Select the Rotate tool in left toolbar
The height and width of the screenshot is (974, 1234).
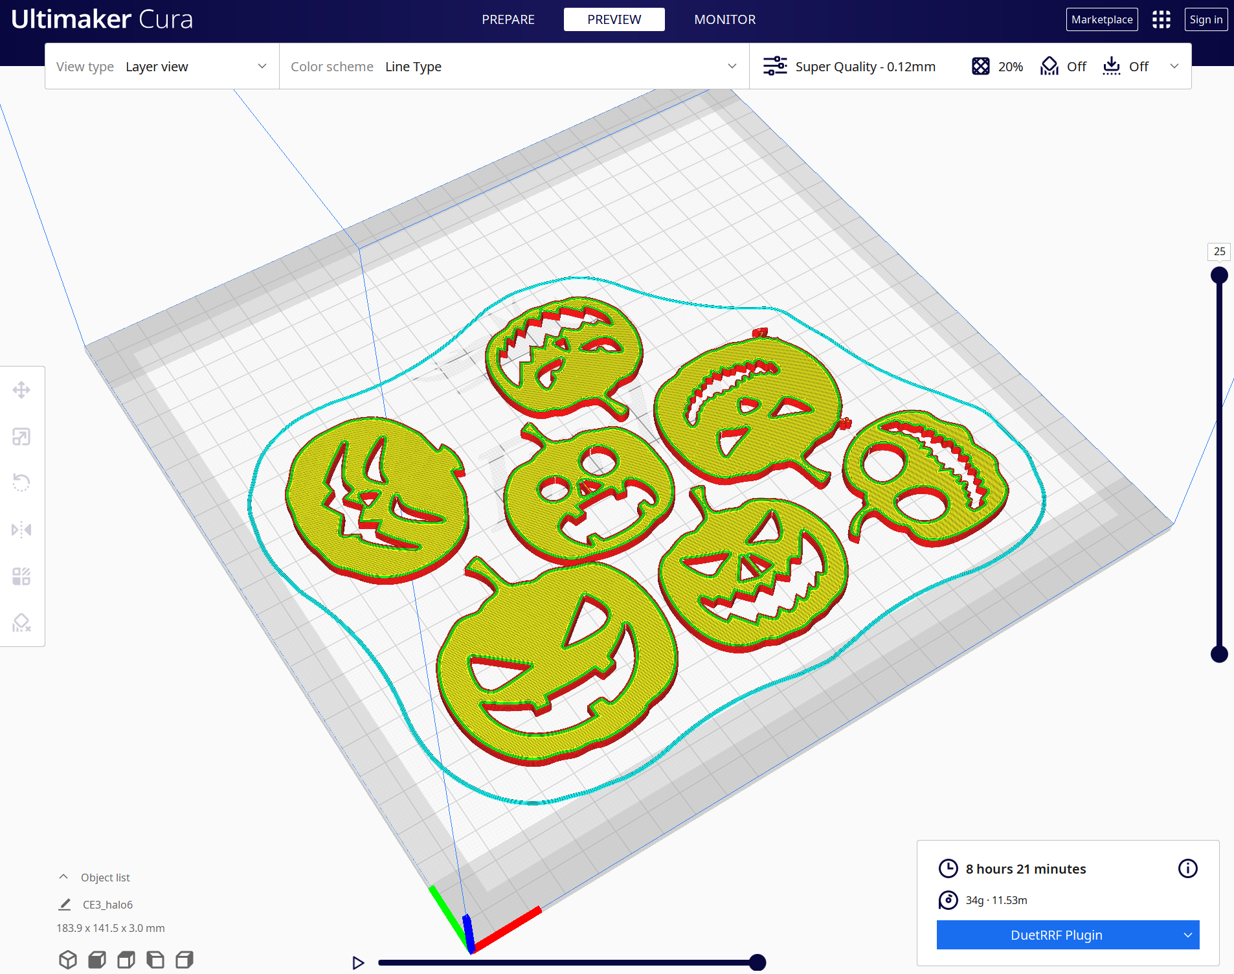pyautogui.click(x=21, y=483)
